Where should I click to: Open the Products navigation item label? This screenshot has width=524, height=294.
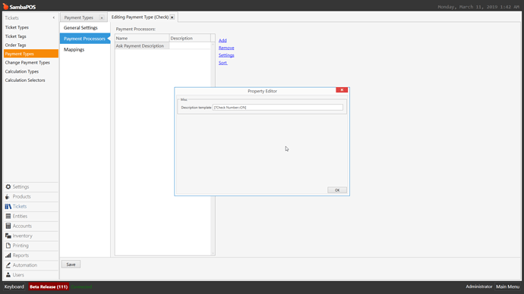tap(21, 197)
